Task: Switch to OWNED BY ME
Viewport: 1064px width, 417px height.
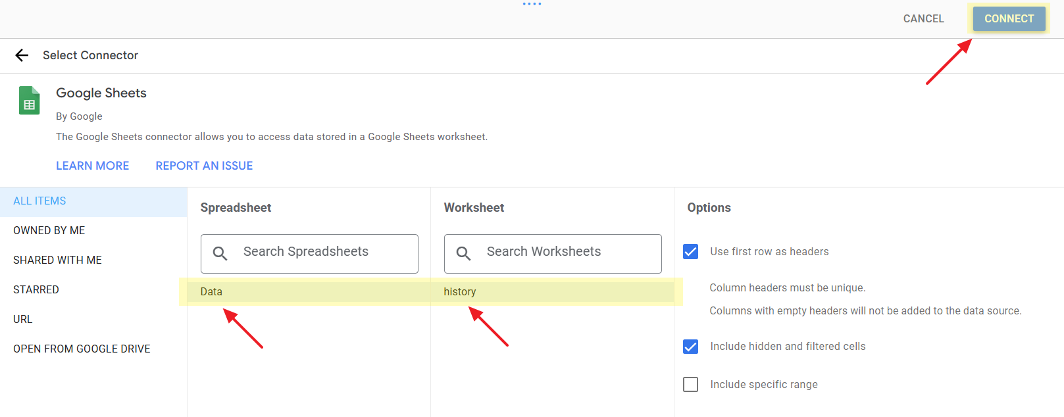Action: pos(49,231)
